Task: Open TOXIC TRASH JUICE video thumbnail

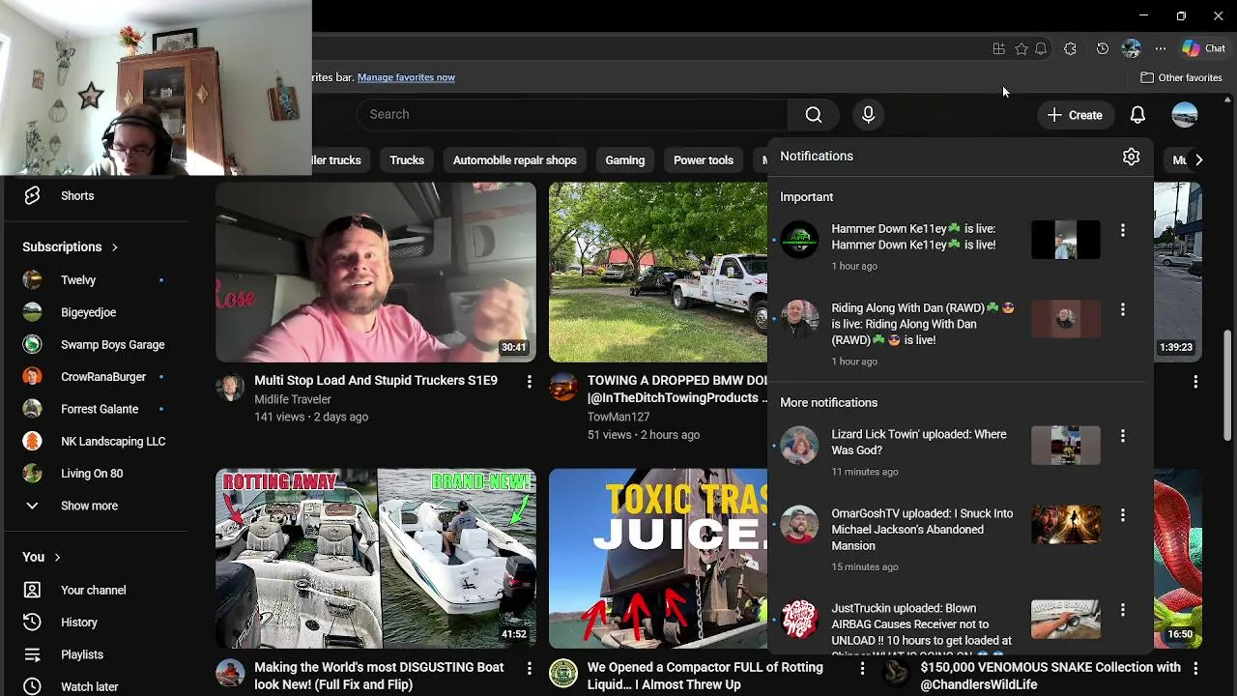Action: pyautogui.click(x=658, y=559)
